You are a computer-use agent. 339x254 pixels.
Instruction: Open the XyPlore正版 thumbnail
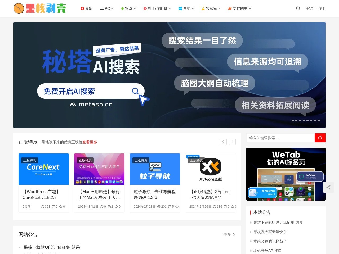click(x=211, y=169)
